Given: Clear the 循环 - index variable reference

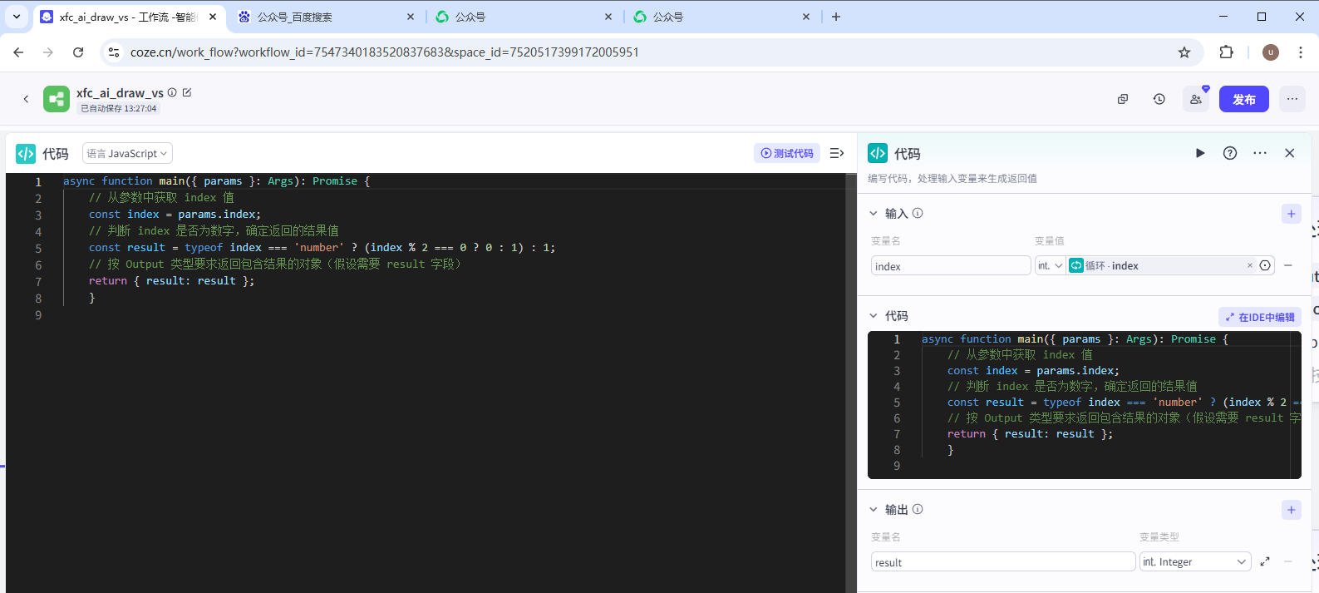Looking at the screenshot, I should pos(1249,265).
